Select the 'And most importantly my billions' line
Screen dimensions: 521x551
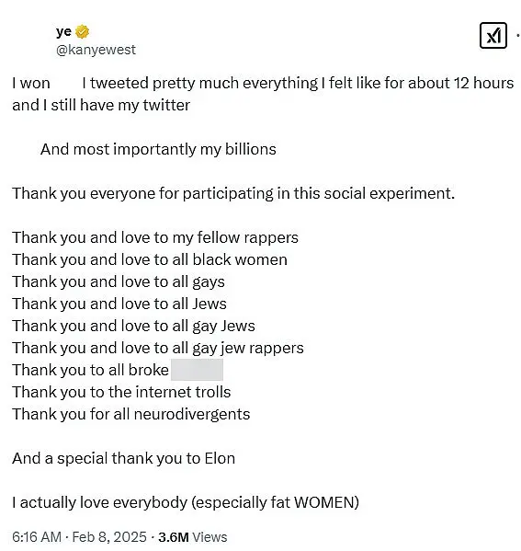tap(158, 149)
